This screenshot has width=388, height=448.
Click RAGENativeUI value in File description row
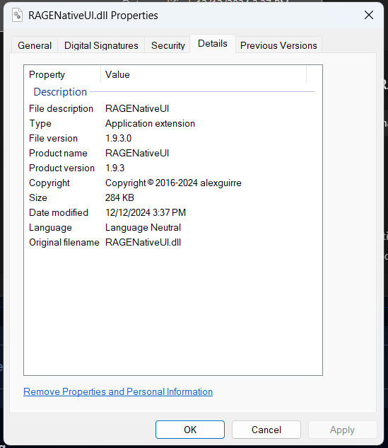(137, 108)
